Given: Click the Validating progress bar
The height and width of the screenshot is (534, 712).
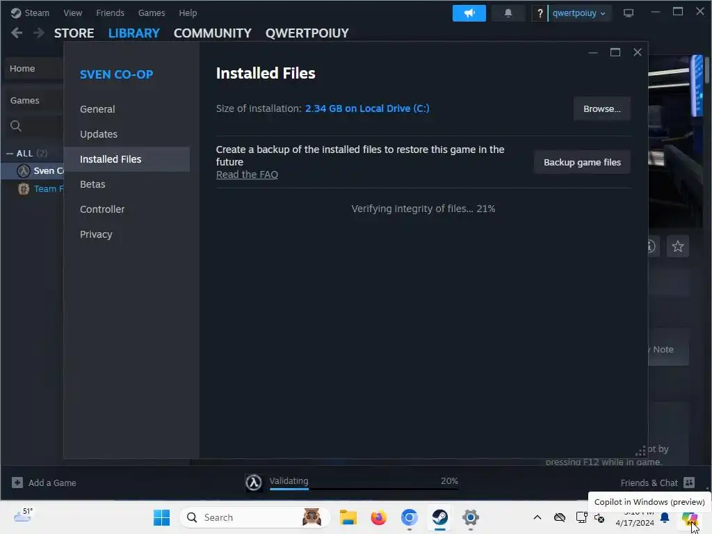Looking at the screenshot, I should click(364, 489).
